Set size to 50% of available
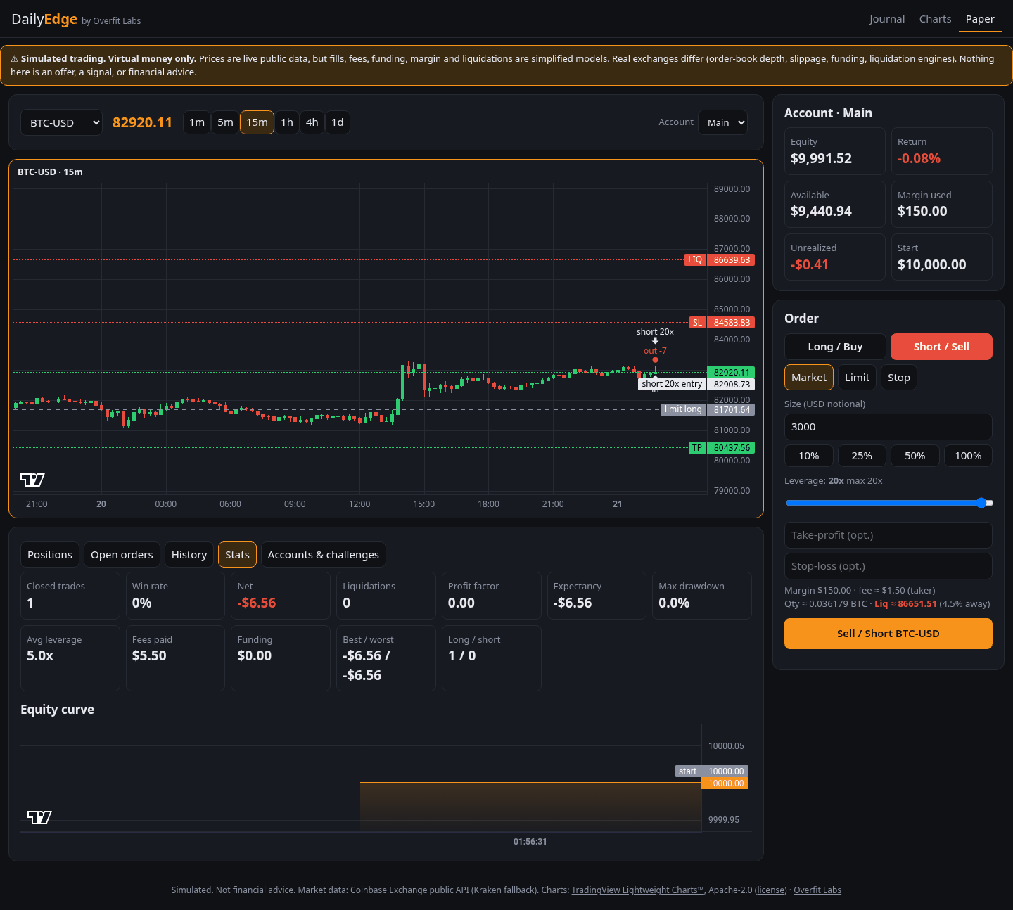 coord(915,456)
